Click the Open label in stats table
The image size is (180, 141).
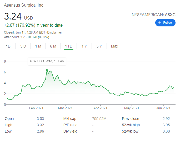point(9,119)
